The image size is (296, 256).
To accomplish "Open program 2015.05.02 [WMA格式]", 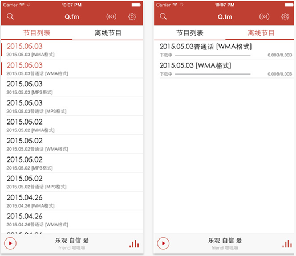I will point(72,125).
